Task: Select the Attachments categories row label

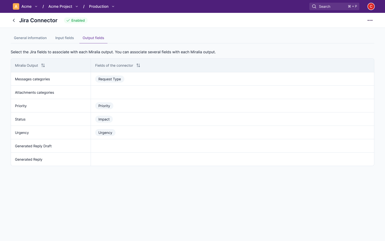Action: [34, 92]
